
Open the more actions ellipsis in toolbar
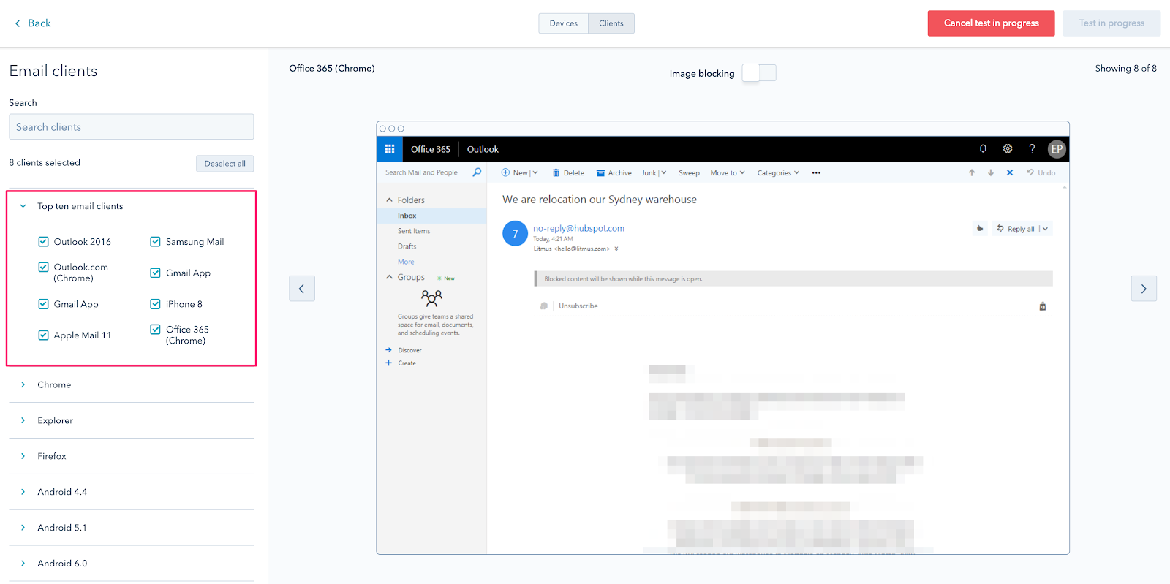coord(816,173)
